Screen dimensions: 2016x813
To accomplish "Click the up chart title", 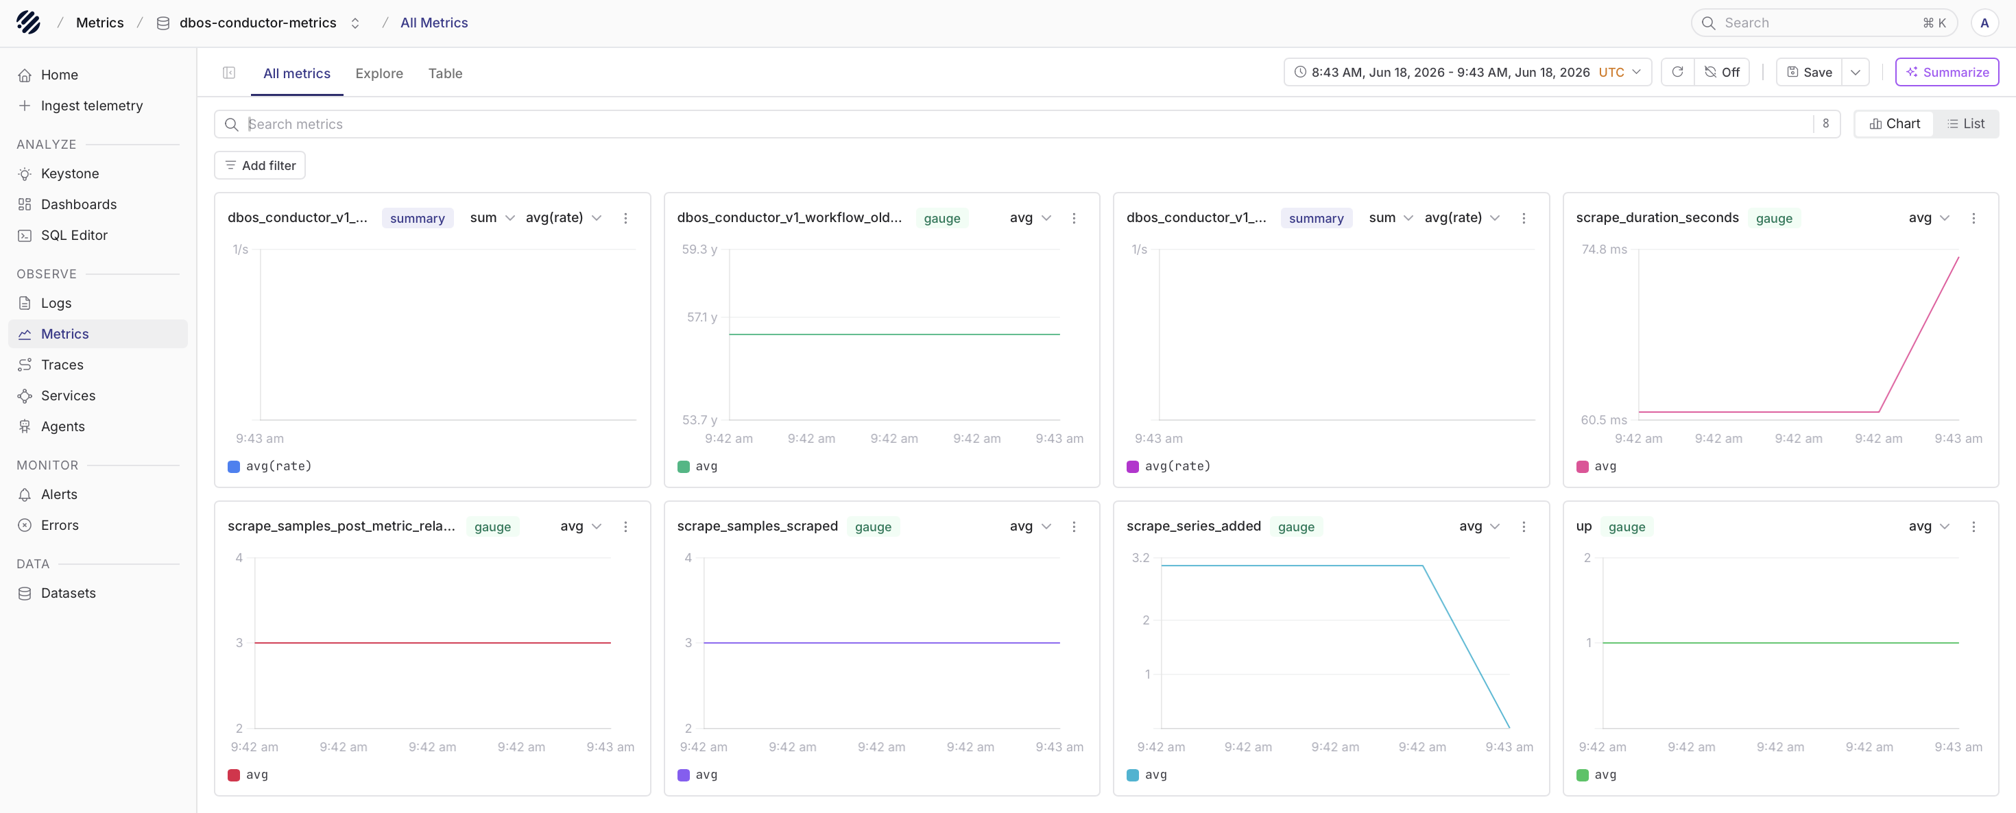I will pos(1583,526).
